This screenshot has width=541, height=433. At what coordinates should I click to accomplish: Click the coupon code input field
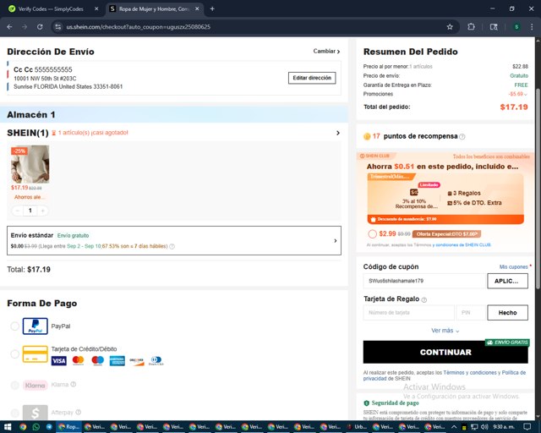pos(424,281)
